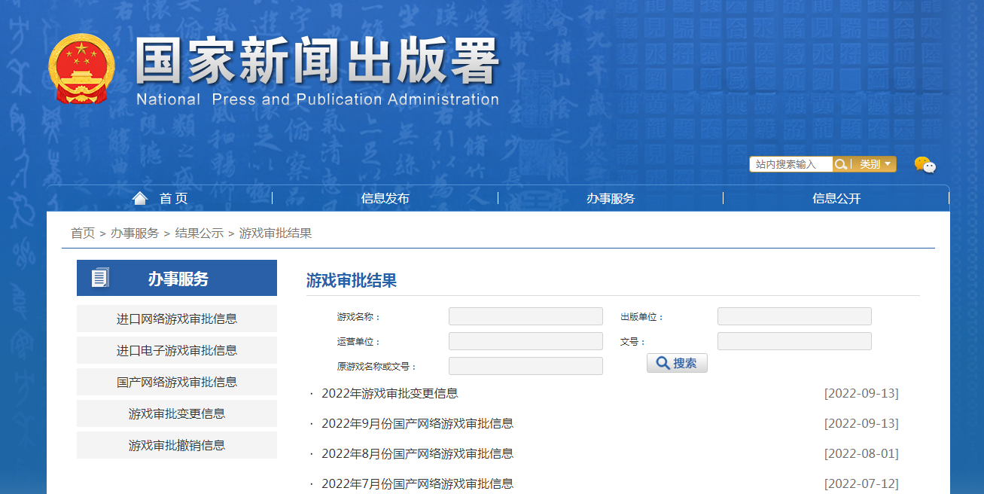Go to 首页 in the navigation bar
984x494 pixels.
pyautogui.click(x=174, y=199)
